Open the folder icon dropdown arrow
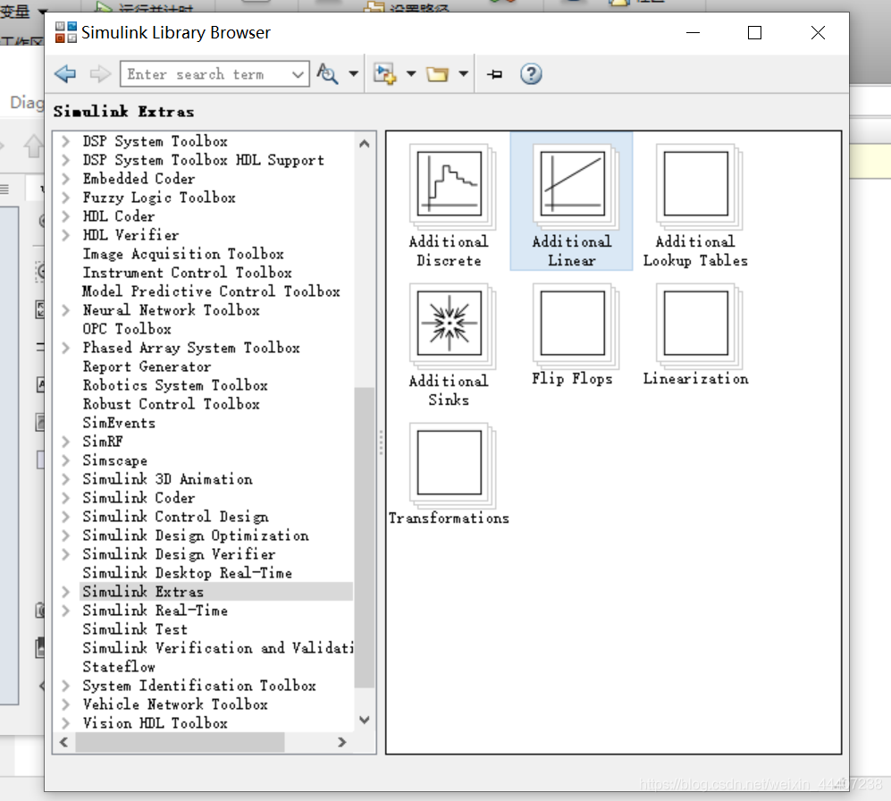 click(464, 74)
